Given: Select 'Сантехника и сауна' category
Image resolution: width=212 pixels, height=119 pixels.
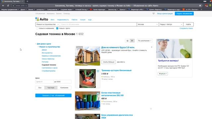Looking at the screenshot, I should click(x=50, y=68).
